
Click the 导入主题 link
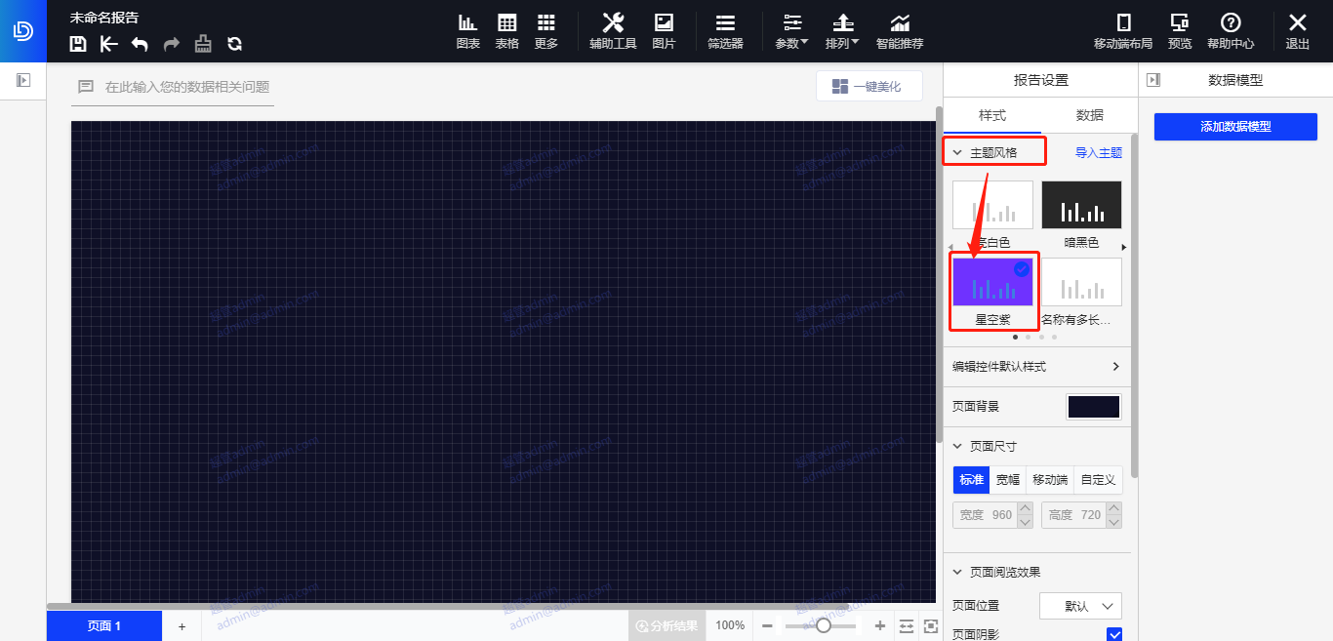(x=1098, y=153)
